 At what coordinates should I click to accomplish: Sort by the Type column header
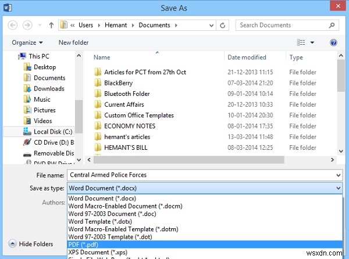(x=296, y=57)
